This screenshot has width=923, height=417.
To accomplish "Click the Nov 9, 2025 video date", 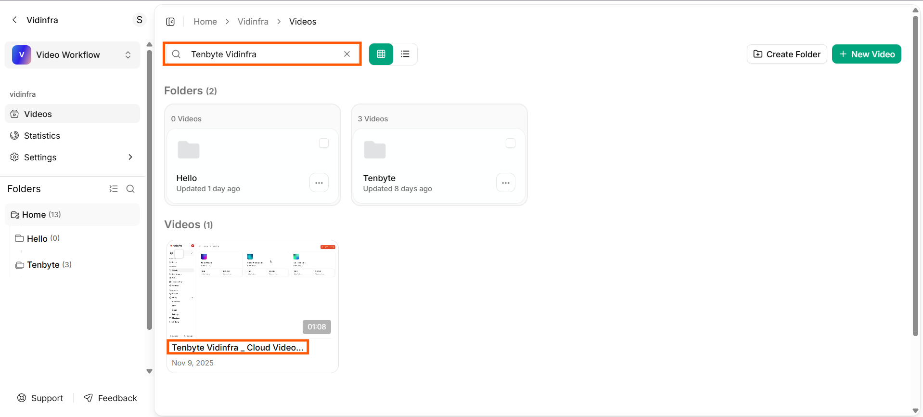I will pos(192,363).
